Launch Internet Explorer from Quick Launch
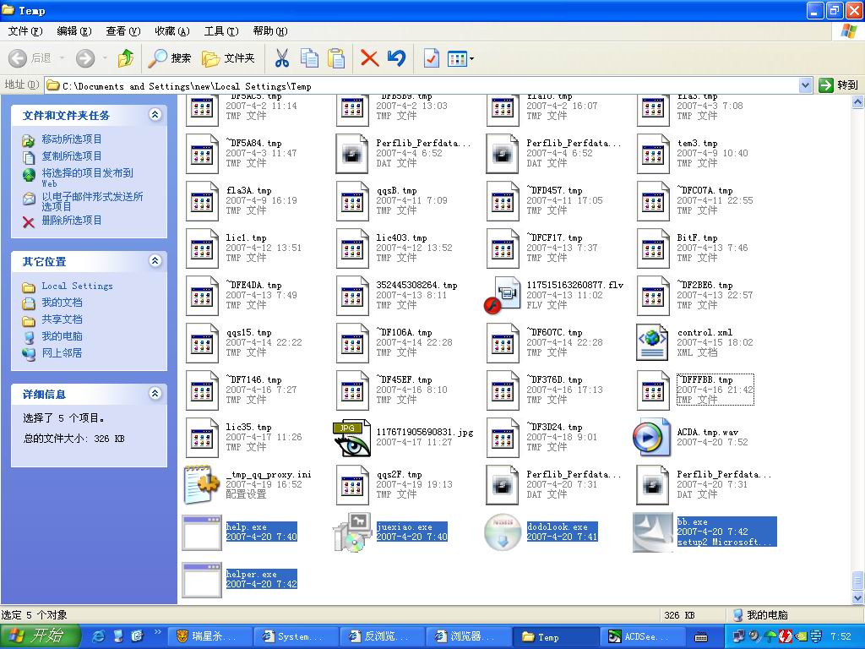The image size is (865, 649). pos(100,637)
